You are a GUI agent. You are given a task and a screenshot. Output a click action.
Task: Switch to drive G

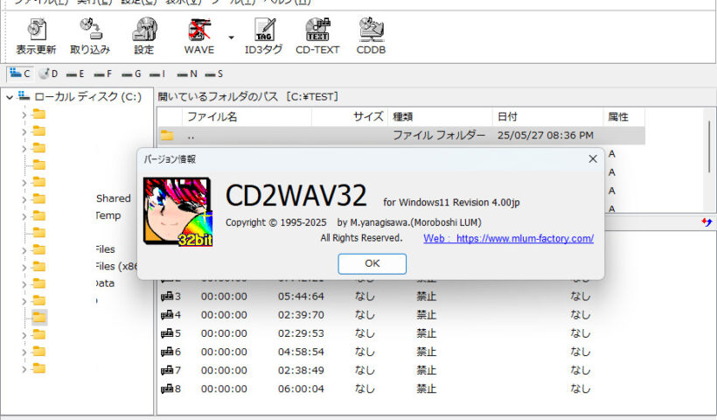coord(131,73)
